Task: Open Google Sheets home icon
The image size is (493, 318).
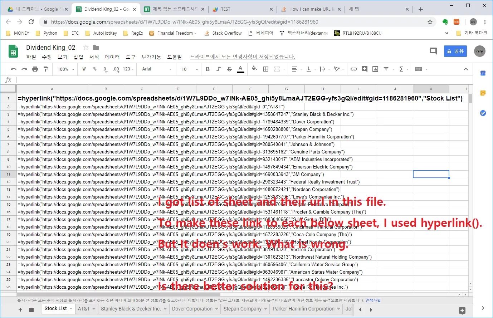Action: click(x=13, y=52)
